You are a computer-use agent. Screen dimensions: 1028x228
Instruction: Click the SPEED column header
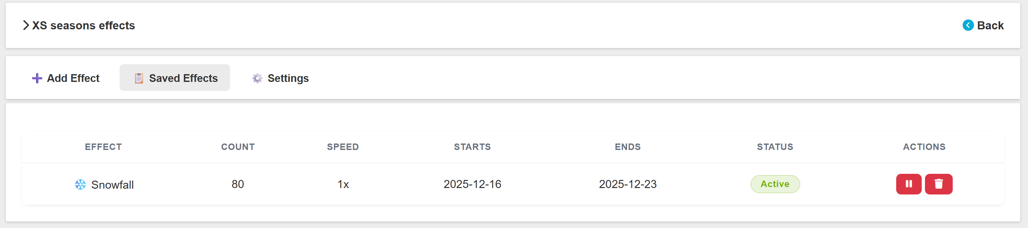pos(343,147)
